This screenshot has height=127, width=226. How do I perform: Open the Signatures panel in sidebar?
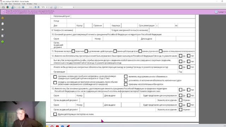tap(2, 36)
